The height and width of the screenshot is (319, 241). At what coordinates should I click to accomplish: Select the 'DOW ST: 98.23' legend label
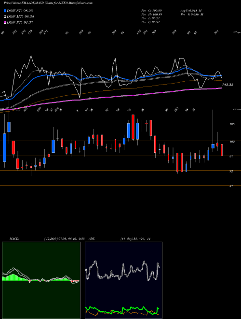(20, 11)
